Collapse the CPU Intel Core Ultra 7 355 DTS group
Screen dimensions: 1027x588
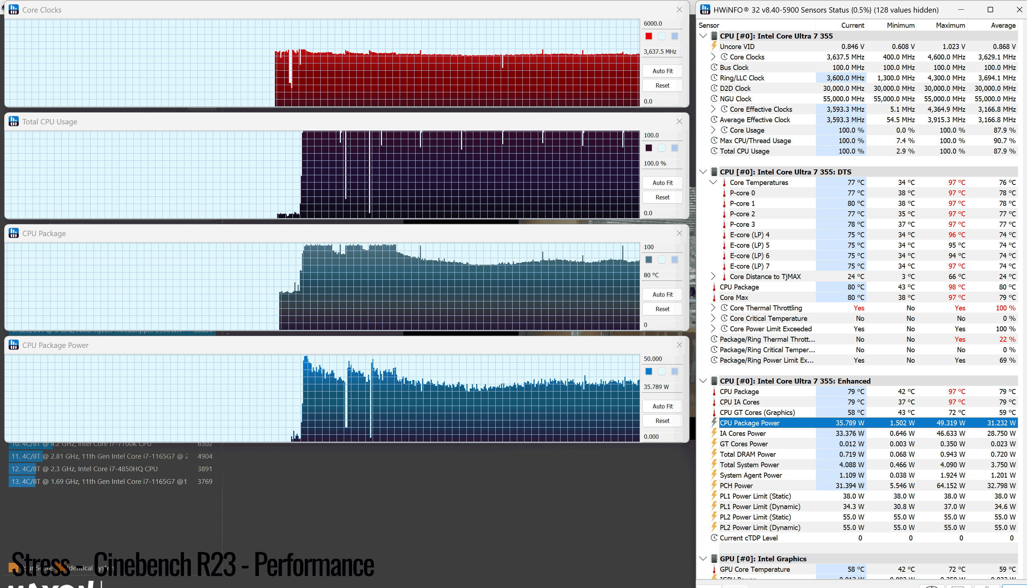703,172
